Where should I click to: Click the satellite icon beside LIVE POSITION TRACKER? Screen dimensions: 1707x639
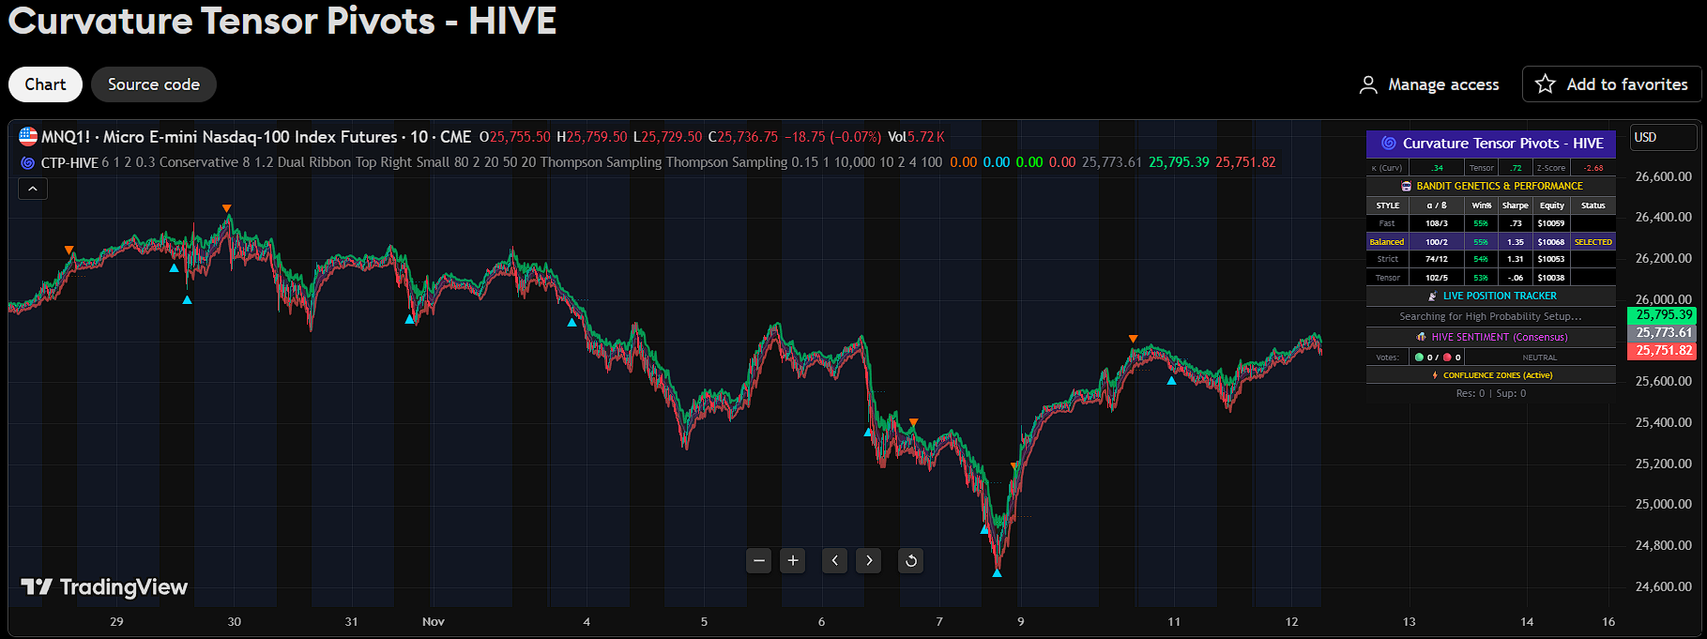click(1432, 296)
